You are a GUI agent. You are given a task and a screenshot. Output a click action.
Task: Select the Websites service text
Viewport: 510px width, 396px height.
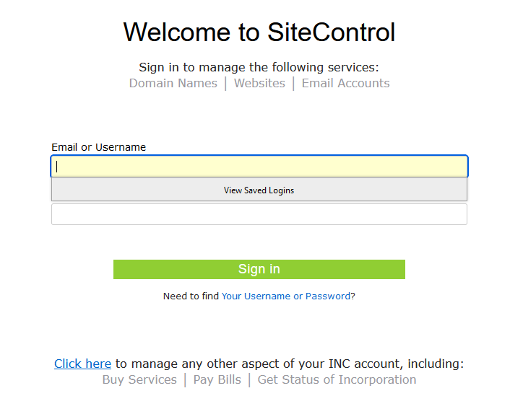pyautogui.click(x=259, y=83)
